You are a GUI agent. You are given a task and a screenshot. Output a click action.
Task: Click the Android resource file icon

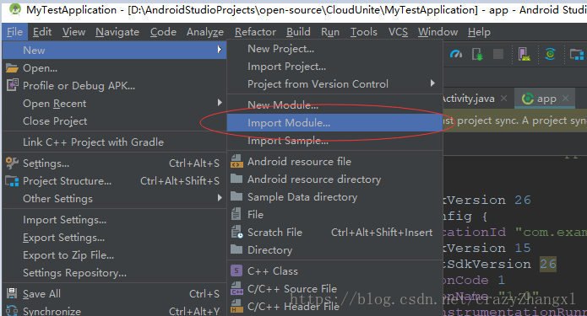click(x=236, y=161)
